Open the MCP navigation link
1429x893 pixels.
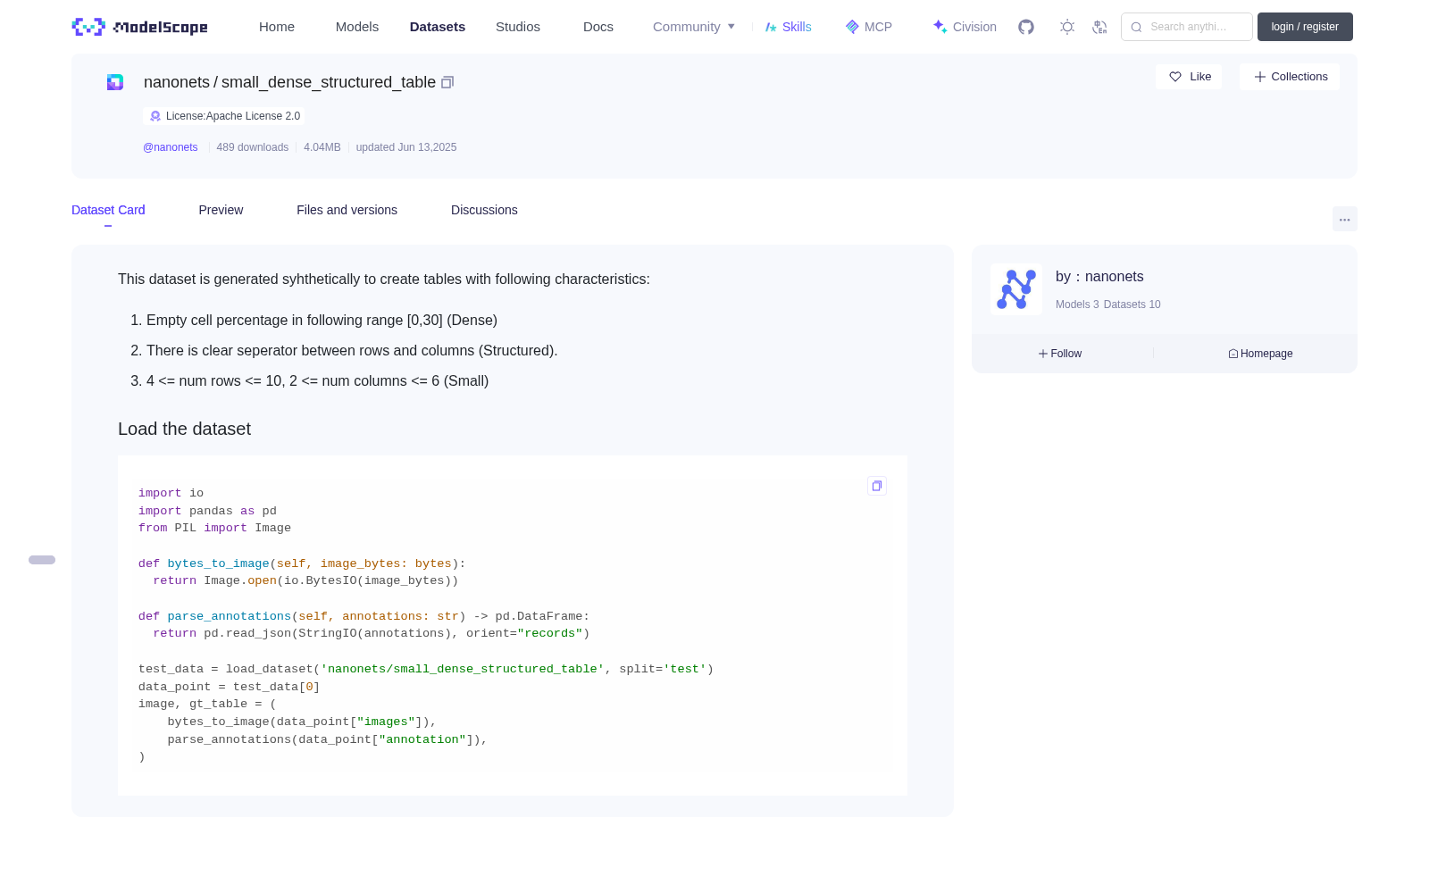tap(869, 27)
